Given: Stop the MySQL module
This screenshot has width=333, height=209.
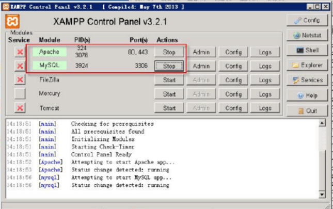Looking at the screenshot, I should point(169,66).
